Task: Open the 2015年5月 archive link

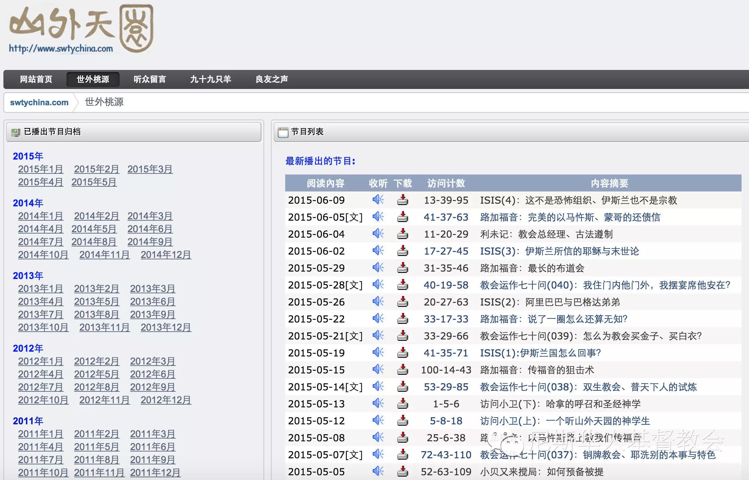Action: coord(94,182)
